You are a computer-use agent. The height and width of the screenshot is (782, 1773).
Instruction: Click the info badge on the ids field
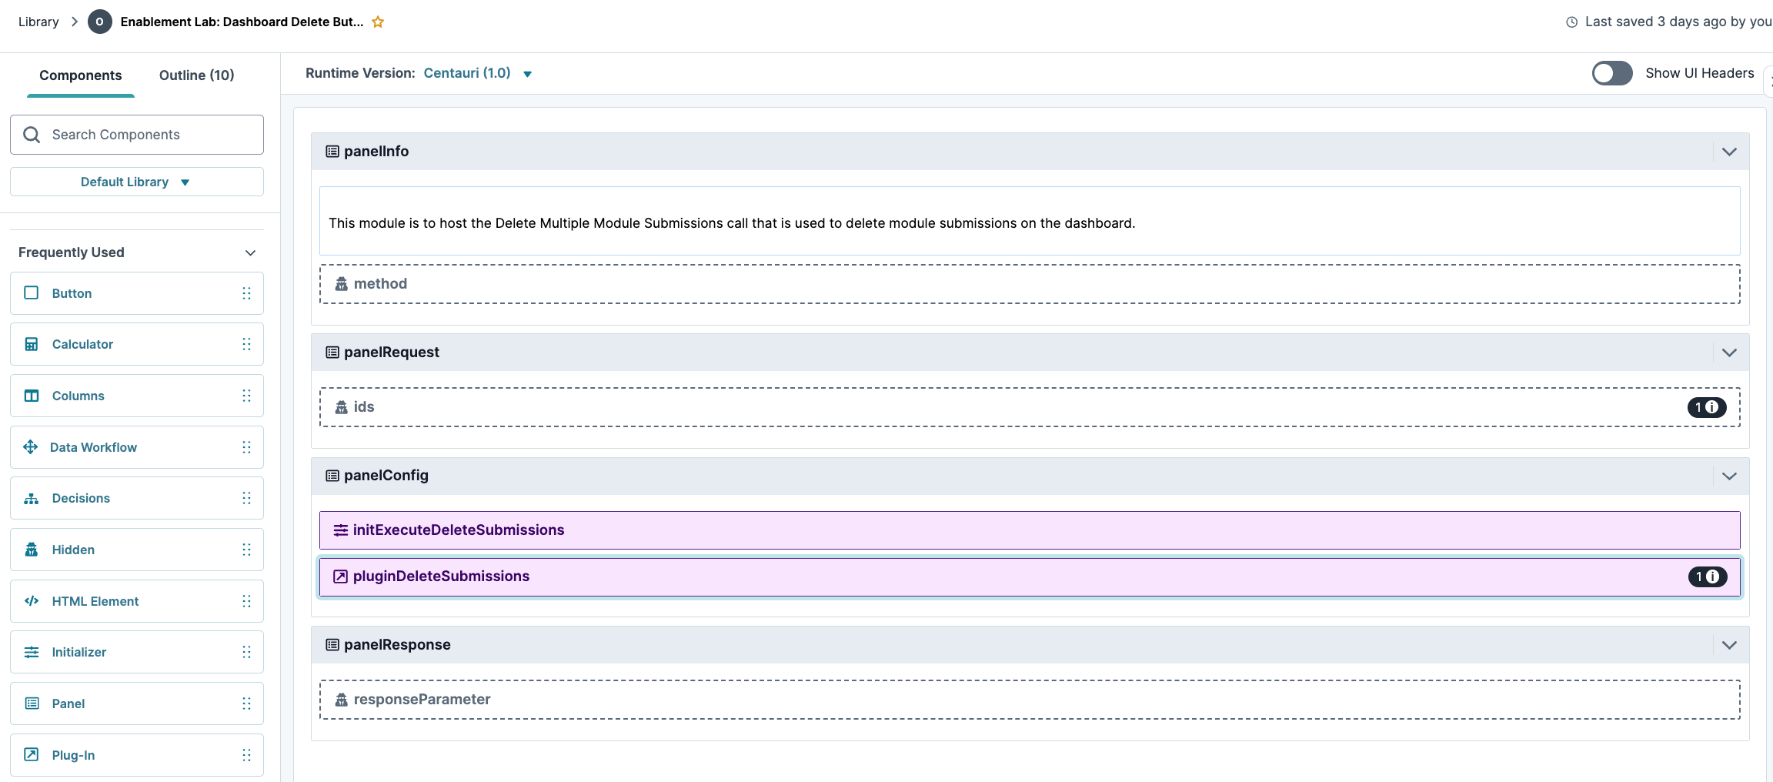tap(1708, 407)
